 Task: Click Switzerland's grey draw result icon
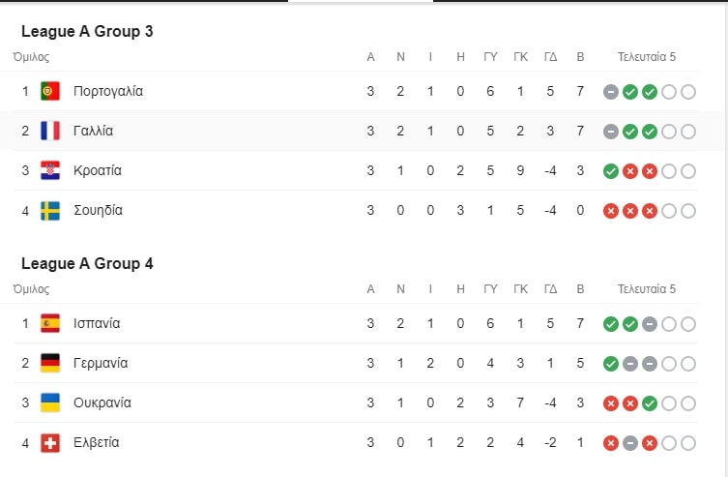(630, 443)
